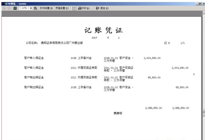Open 页面设置 page setup
Image resolution: width=205 pixels, height=140 pixels.
click(62, 7)
